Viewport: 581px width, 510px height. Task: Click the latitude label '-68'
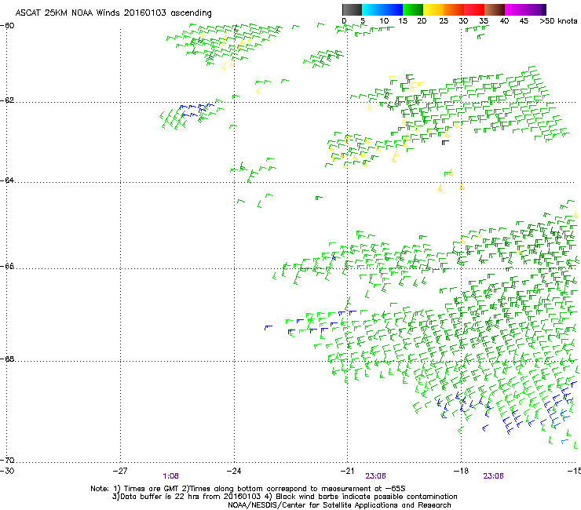click(x=7, y=359)
